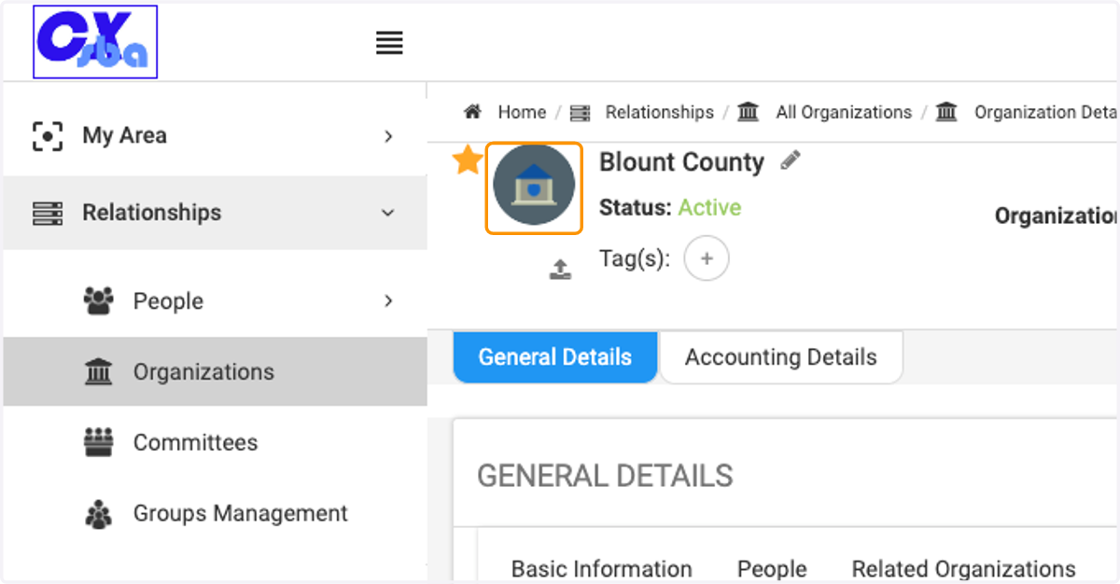This screenshot has width=1120, height=584.
Task: Click the My Area focus icon
Action: [x=48, y=136]
